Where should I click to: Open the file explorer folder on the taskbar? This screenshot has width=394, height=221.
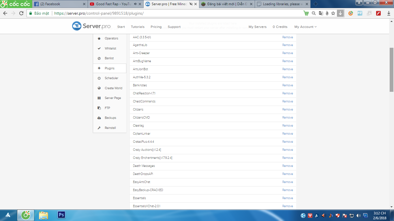tap(44, 215)
